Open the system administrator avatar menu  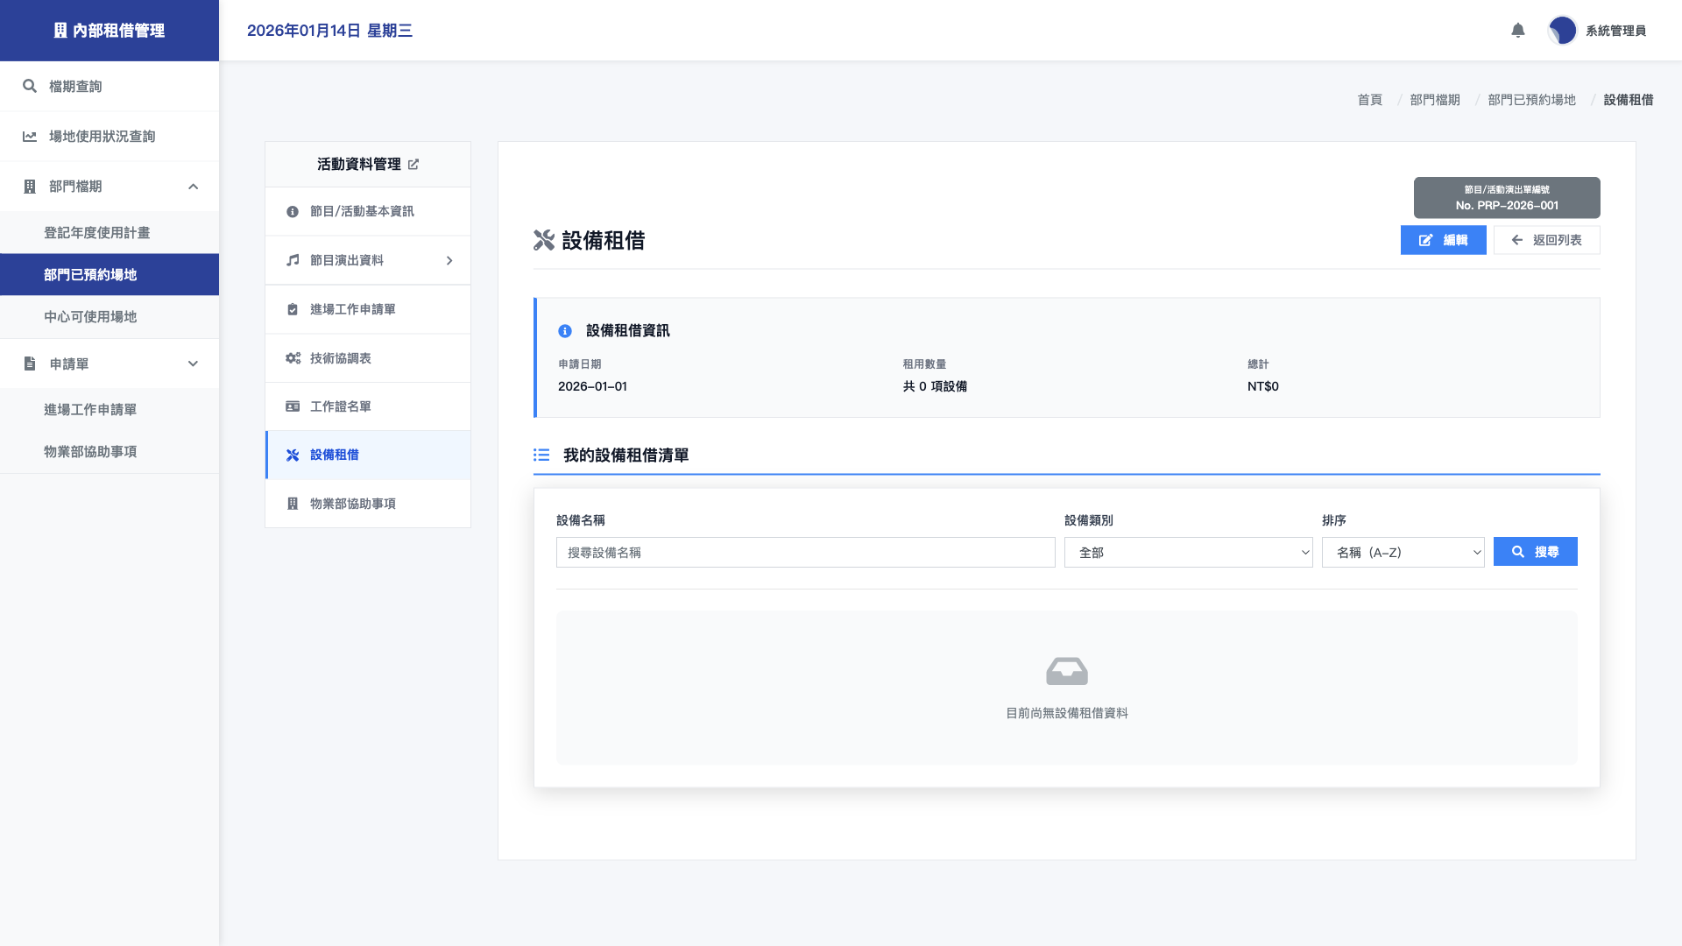pyautogui.click(x=1562, y=31)
